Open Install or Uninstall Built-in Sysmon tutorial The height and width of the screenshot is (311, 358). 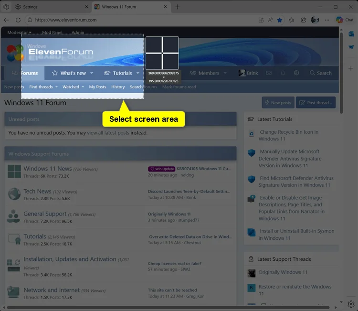pyautogui.click(x=296, y=235)
